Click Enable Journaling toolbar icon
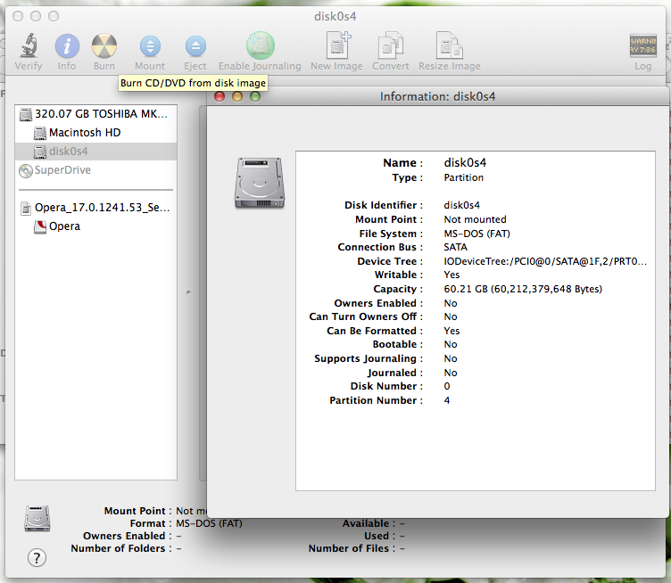This screenshot has height=583, width=671. (x=261, y=45)
